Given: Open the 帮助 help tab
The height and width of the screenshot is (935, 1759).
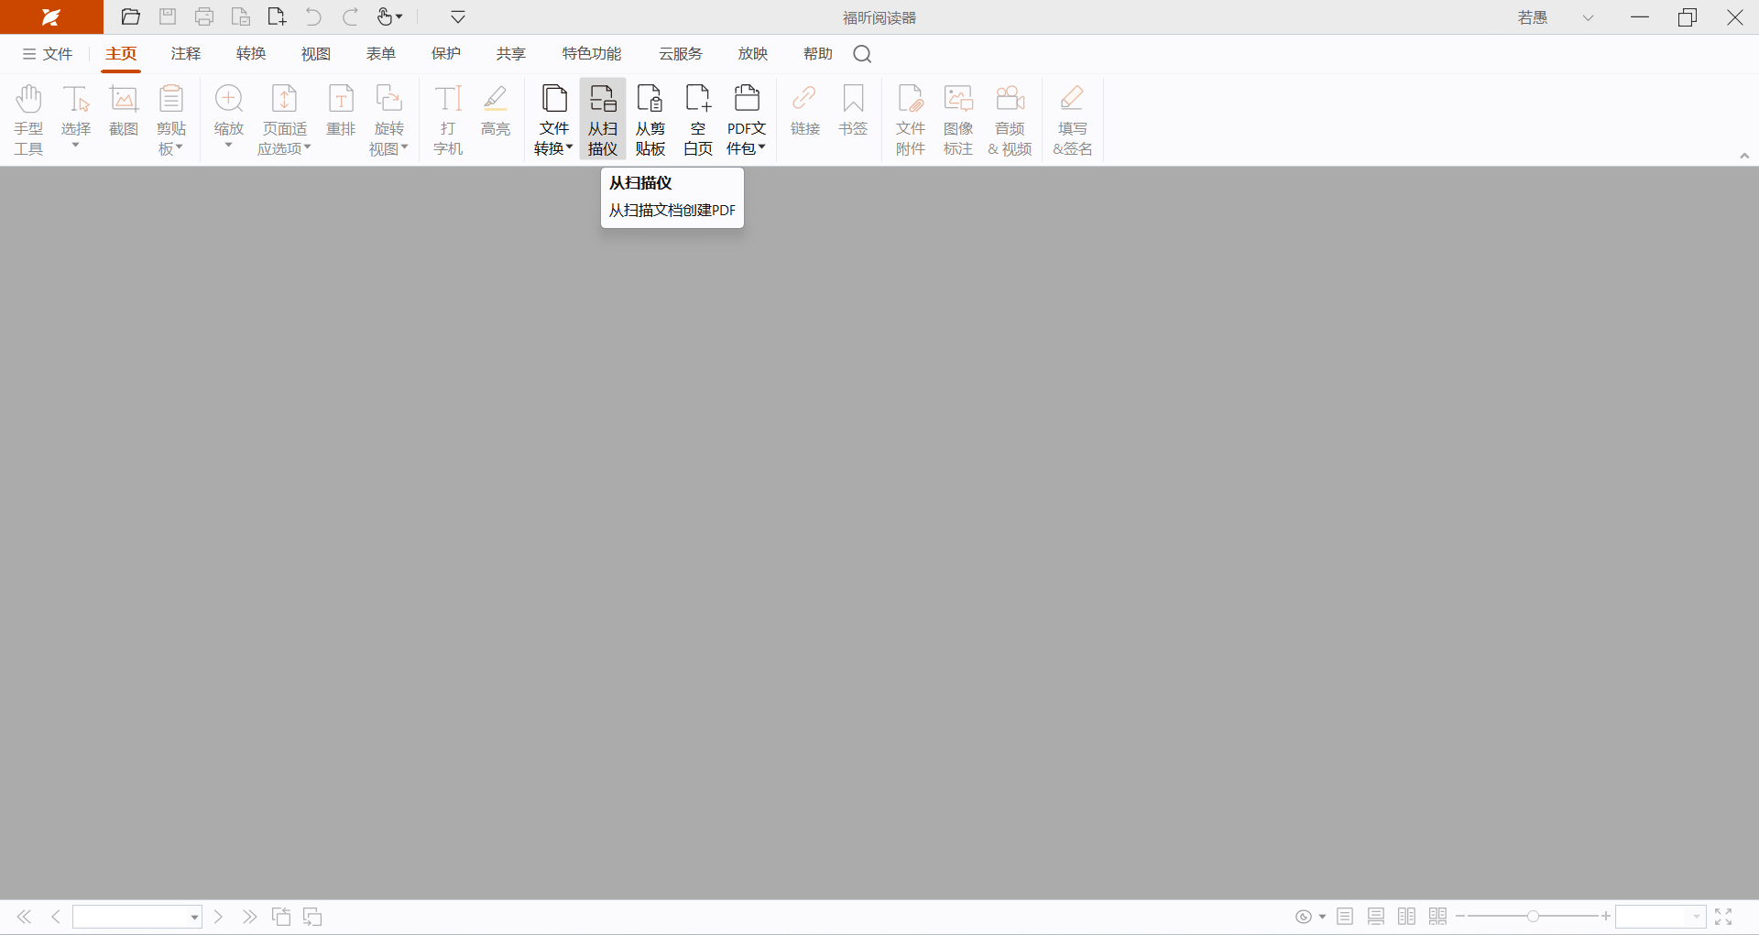Looking at the screenshot, I should click(x=818, y=54).
